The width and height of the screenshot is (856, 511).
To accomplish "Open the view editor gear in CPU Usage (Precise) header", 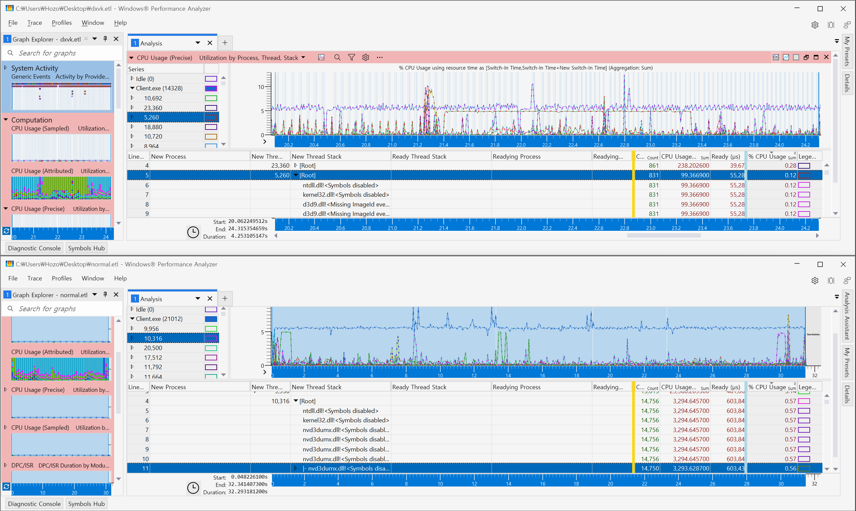I will (x=366, y=58).
